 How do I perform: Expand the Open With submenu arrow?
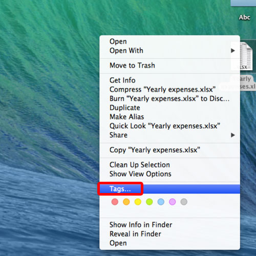coord(233,51)
